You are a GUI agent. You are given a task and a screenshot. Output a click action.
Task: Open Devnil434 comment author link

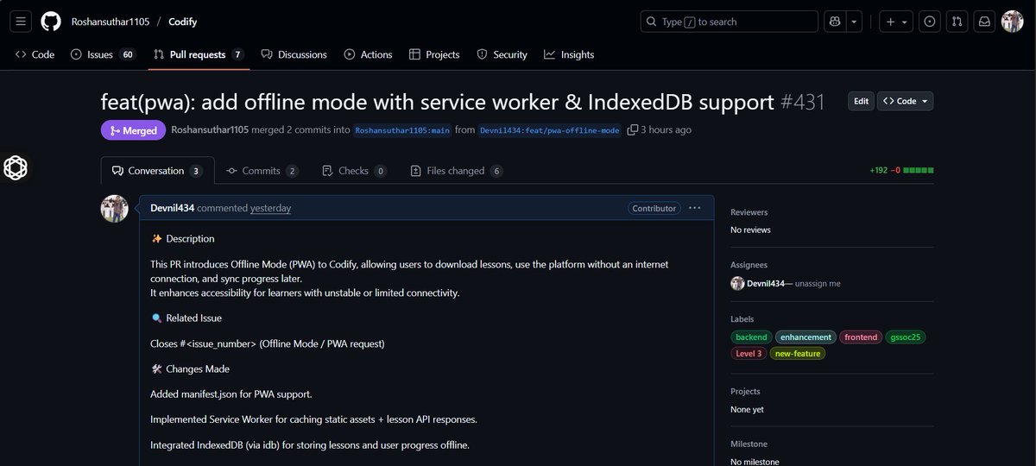[x=173, y=208]
